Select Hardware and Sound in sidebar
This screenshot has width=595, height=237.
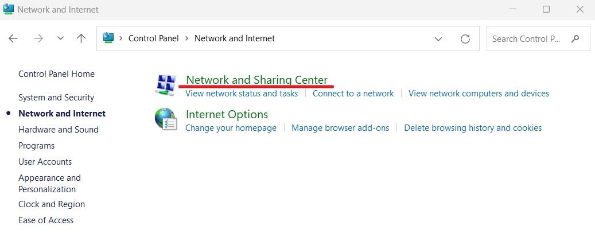[x=59, y=130]
